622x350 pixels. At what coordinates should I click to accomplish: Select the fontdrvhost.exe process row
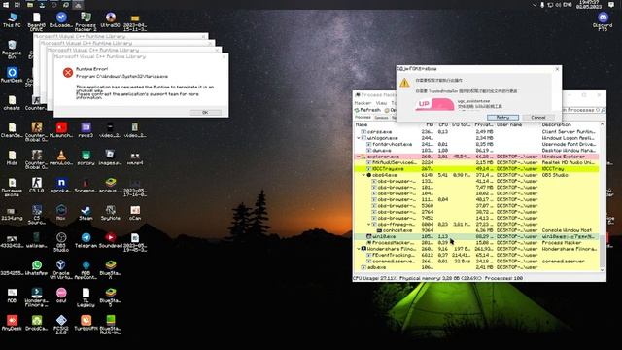pos(476,144)
